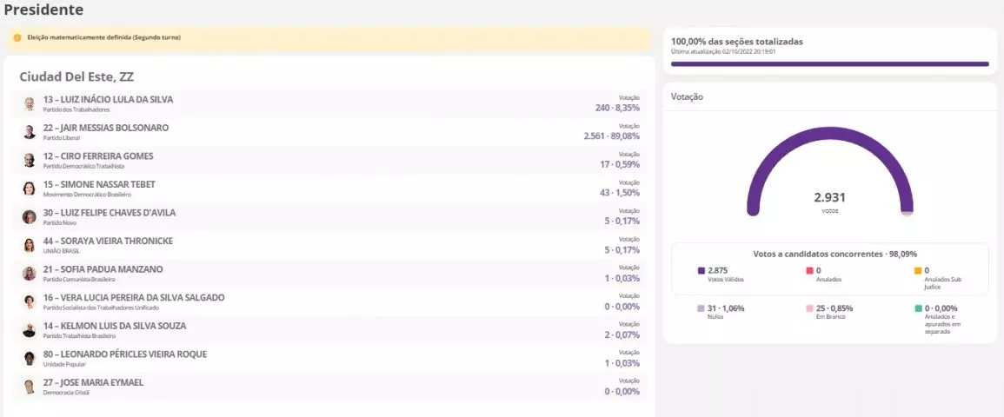Viewport: 1004px width, 417px height.
Task: Click Lula da Silva's candidate photo
Action: coord(30,104)
